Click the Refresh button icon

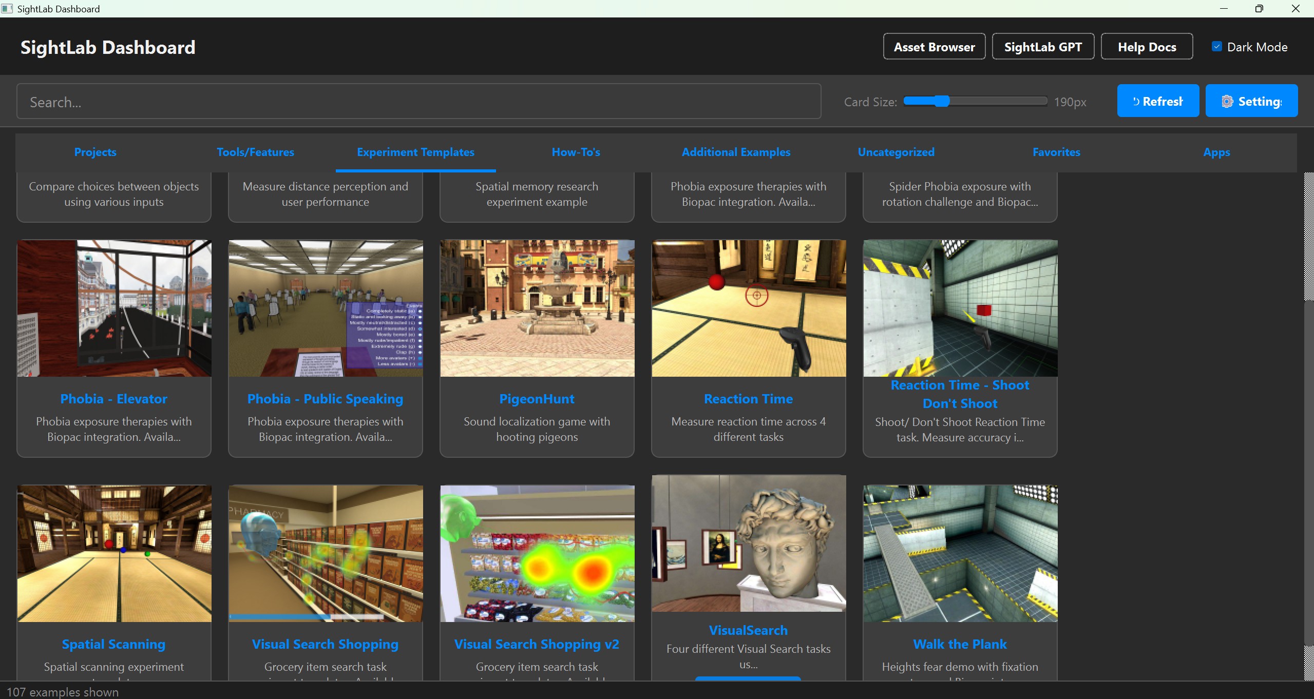tap(1136, 102)
